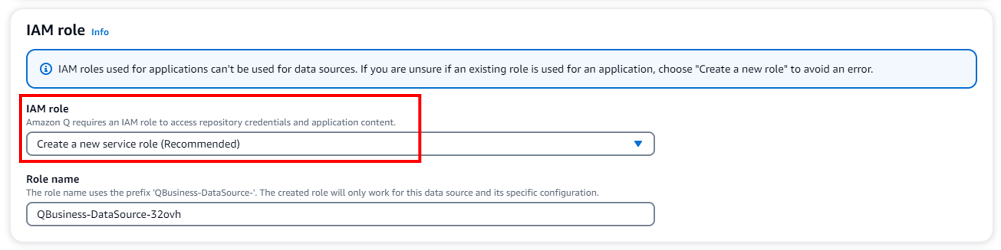1001x250 pixels.
Task: Select "Create a new service role (Recommended)" text
Action: click(x=138, y=144)
